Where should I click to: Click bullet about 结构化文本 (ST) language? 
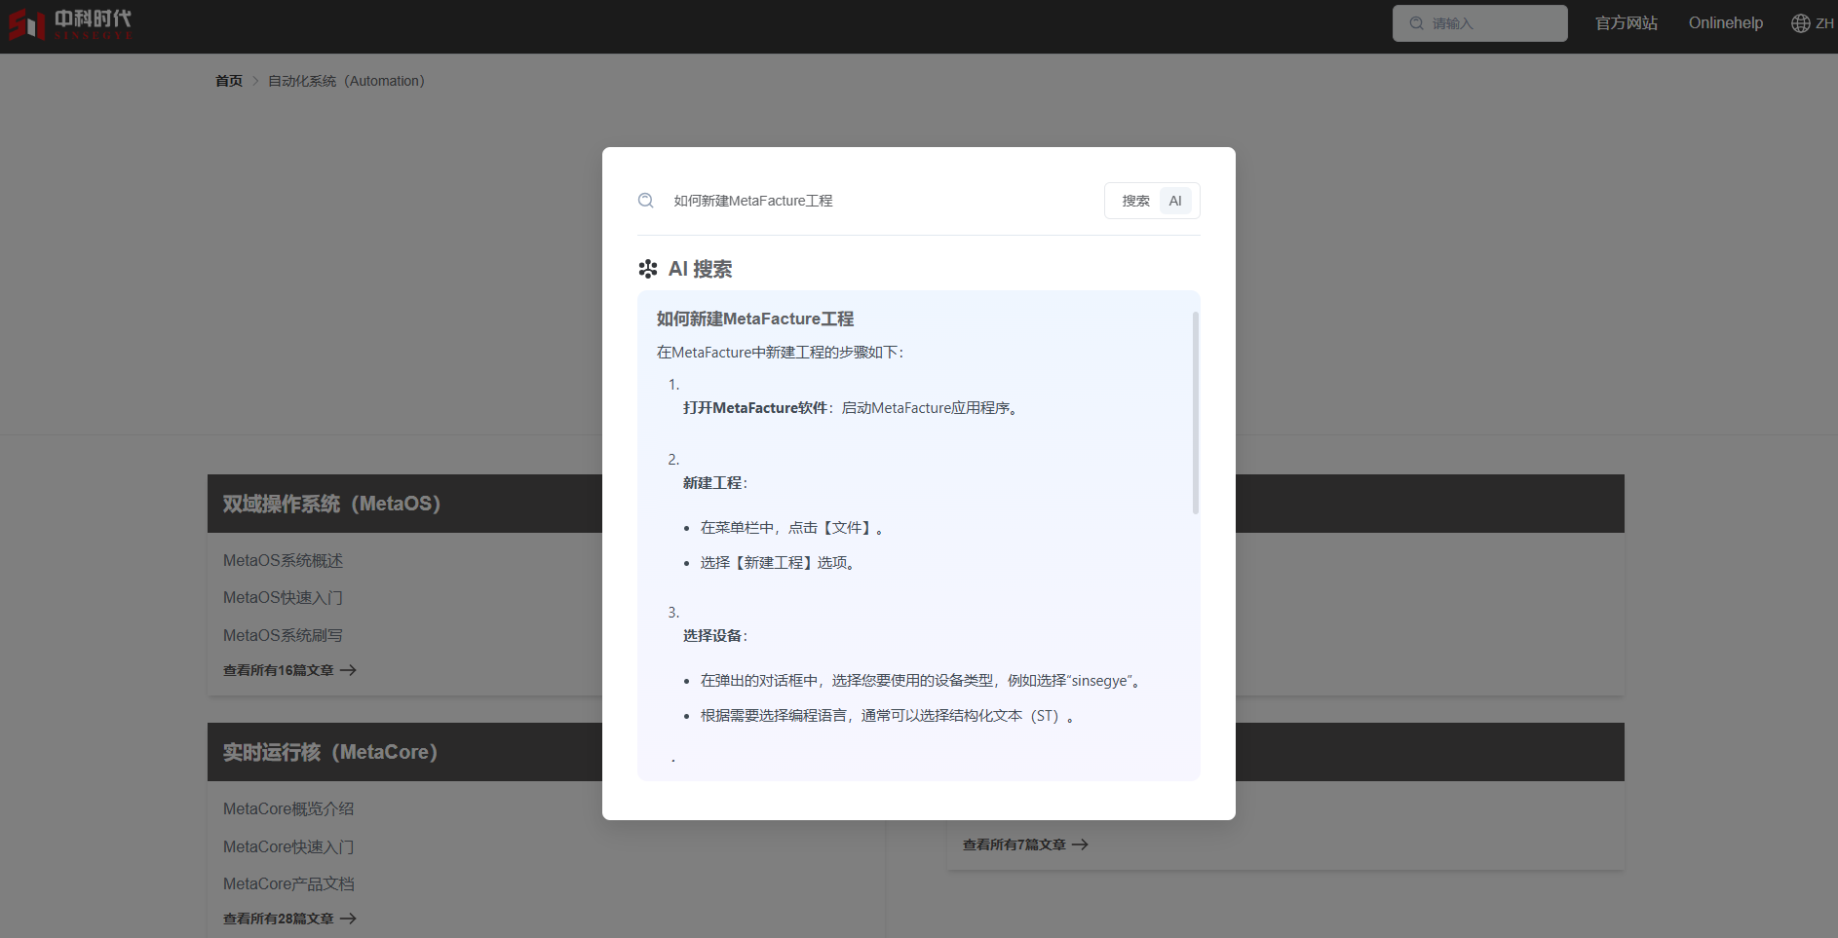pyautogui.click(x=887, y=716)
